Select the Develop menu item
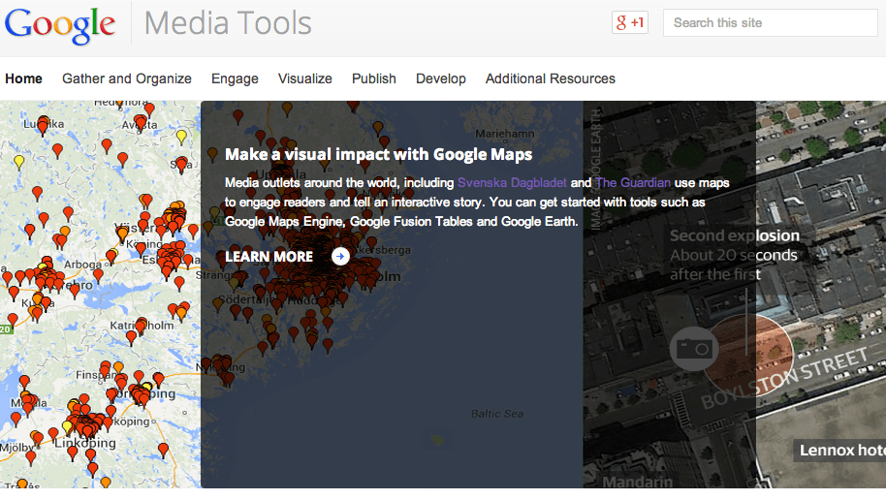 click(441, 78)
